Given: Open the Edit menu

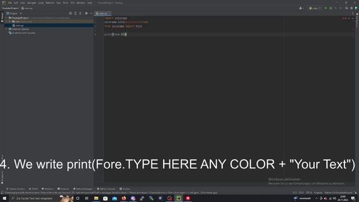Looking at the screenshot, I should click(x=16, y=3).
